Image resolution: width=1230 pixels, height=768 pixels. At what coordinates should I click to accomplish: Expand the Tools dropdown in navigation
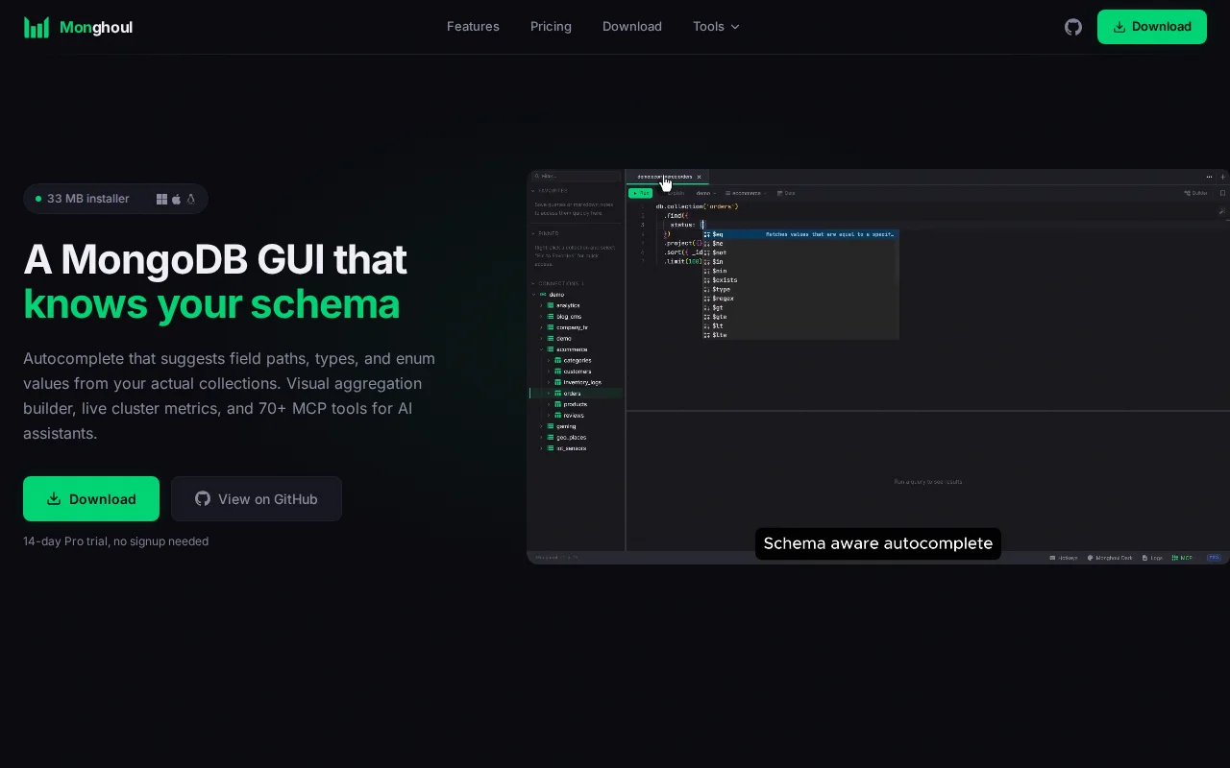tap(716, 27)
